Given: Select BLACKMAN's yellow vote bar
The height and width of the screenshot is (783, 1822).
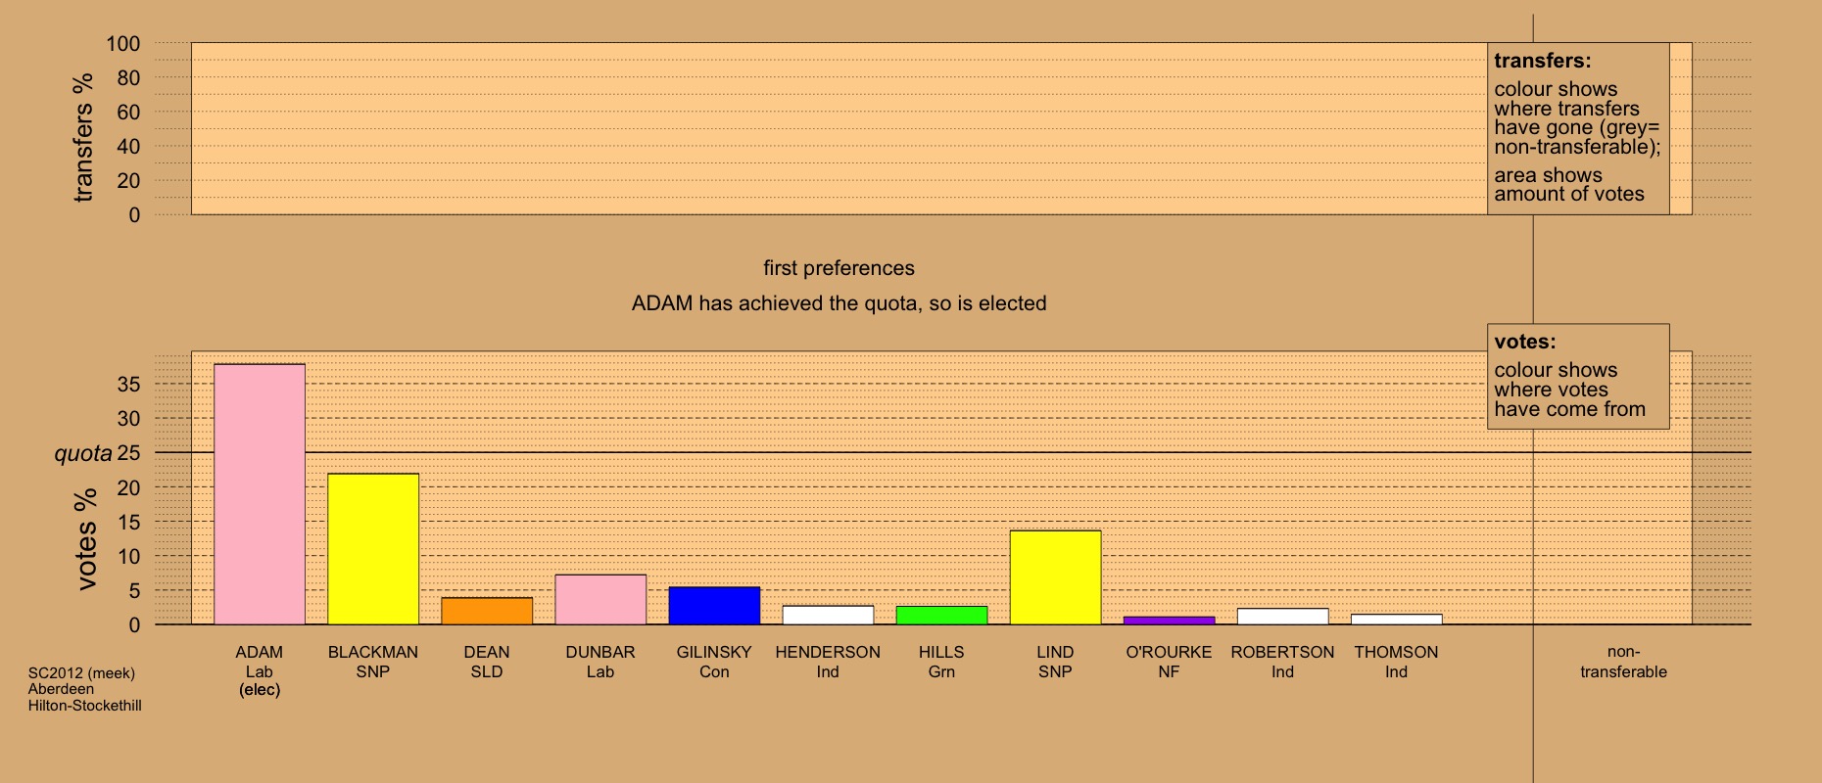Looking at the screenshot, I should tap(373, 549).
